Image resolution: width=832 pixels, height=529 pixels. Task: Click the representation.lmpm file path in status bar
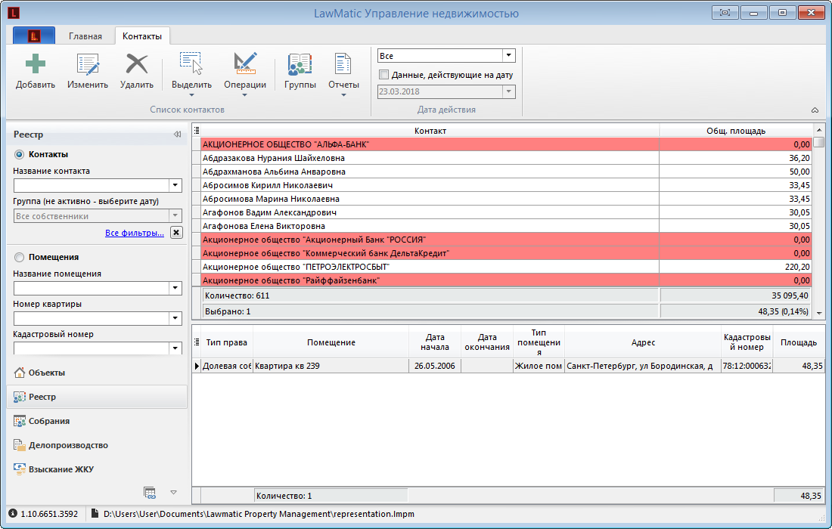point(259,514)
